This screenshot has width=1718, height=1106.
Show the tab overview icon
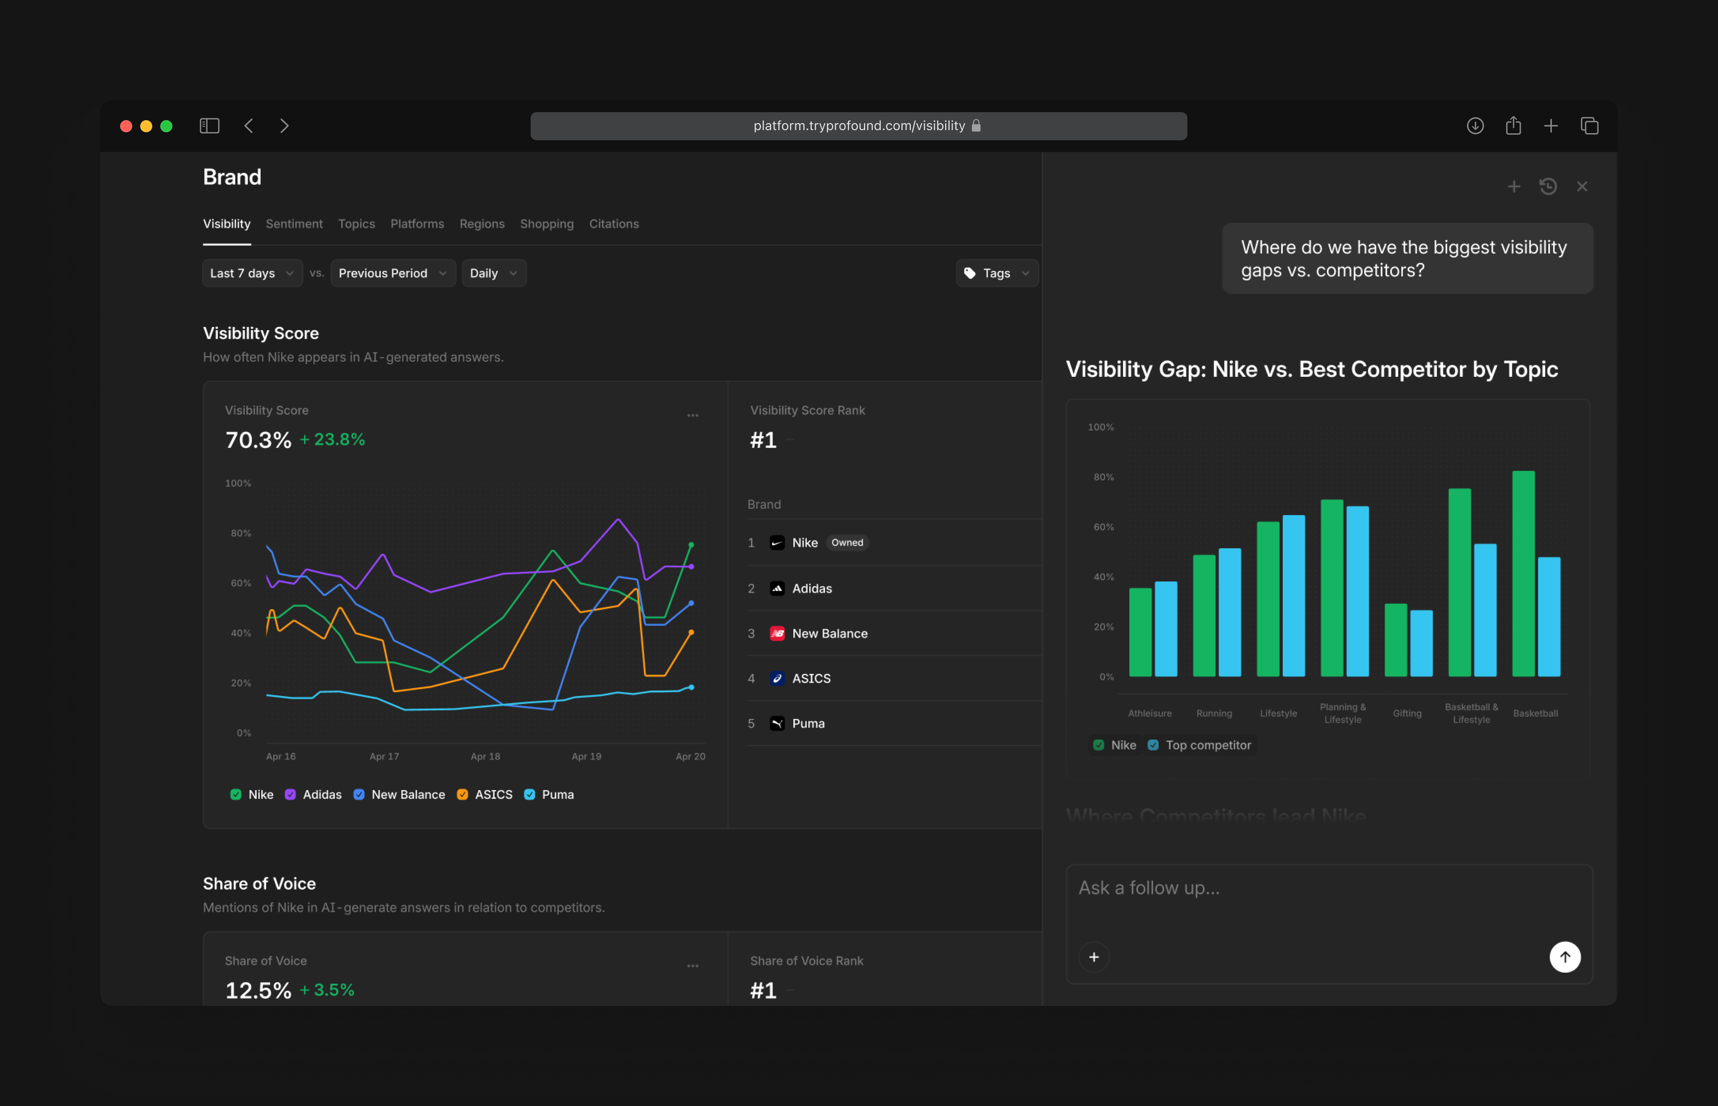(x=1590, y=126)
